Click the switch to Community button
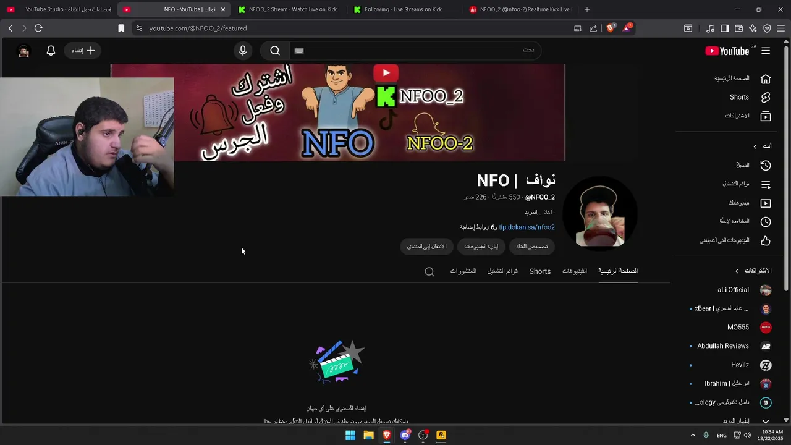Screen dimensions: 791x445 [426, 247]
